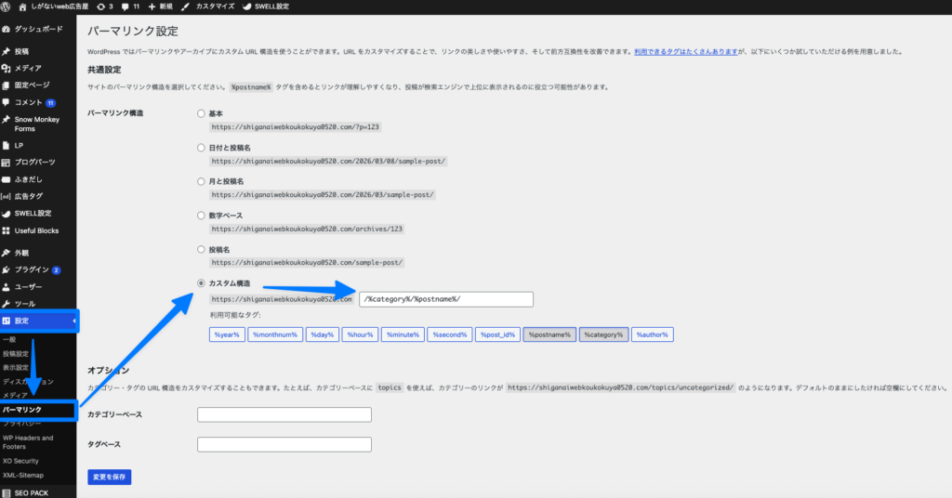Open the パーマリンク settings submenu item
The width and height of the screenshot is (952, 498).
tap(22, 409)
